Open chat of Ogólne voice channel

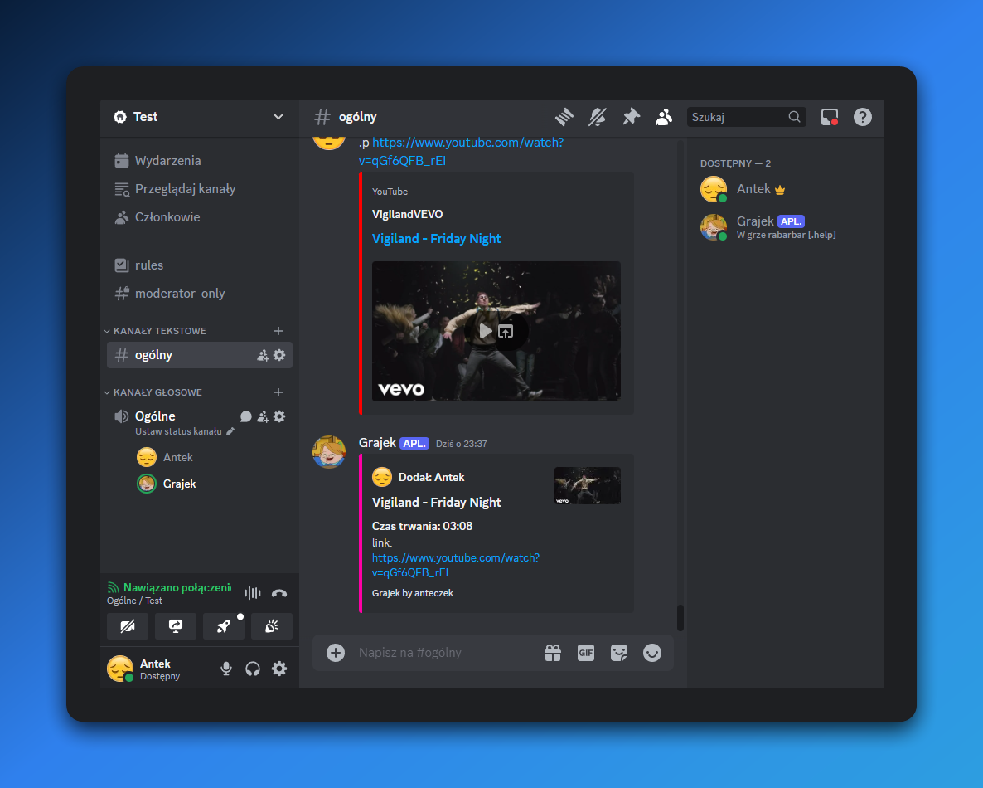pyautogui.click(x=245, y=416)
